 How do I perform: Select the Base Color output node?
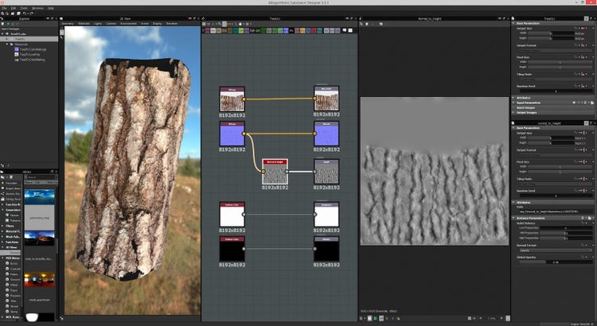pos(326,100)
